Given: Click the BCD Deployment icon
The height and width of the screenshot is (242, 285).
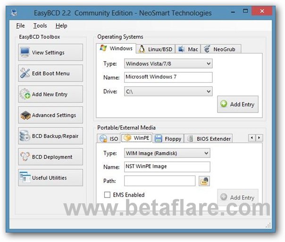Looking at the screenshot, I should 25,157.
